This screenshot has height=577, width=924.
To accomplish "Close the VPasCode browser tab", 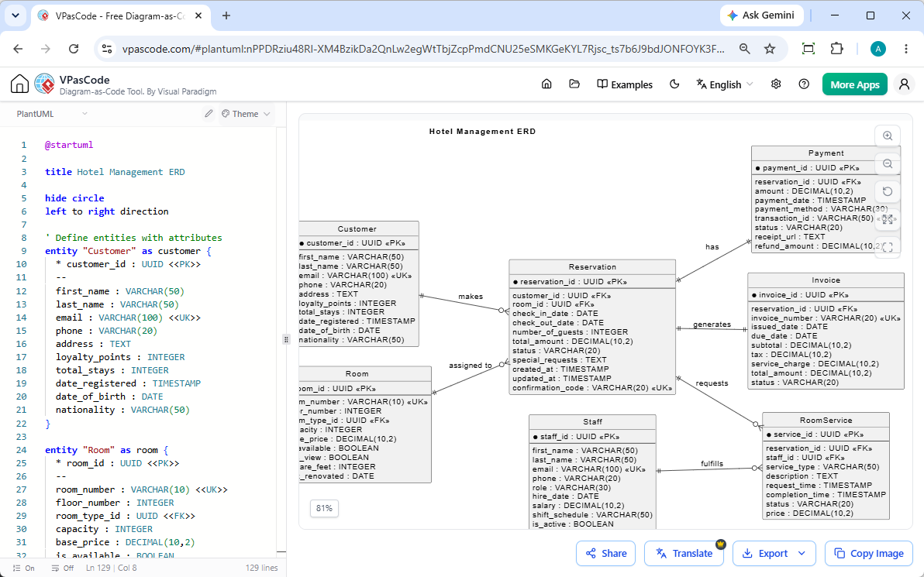I will pyautogui.click(x=199, y=16).
